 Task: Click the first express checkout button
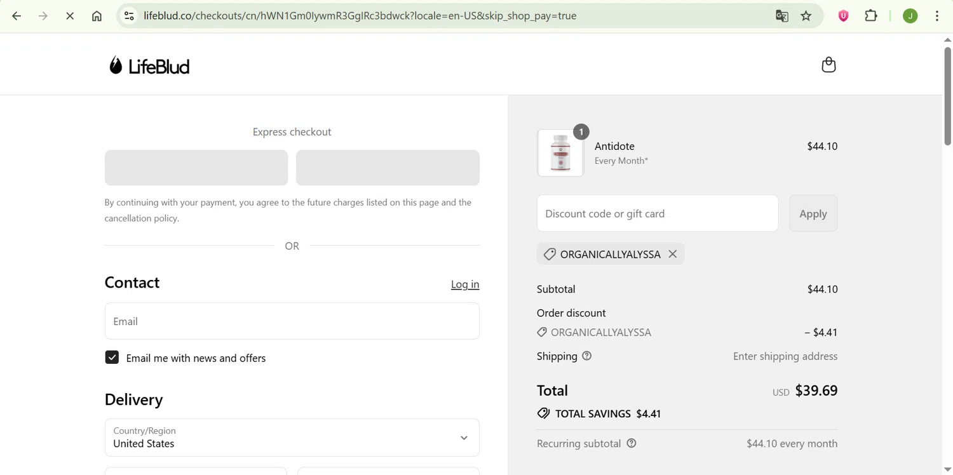(x=196, y=168)
